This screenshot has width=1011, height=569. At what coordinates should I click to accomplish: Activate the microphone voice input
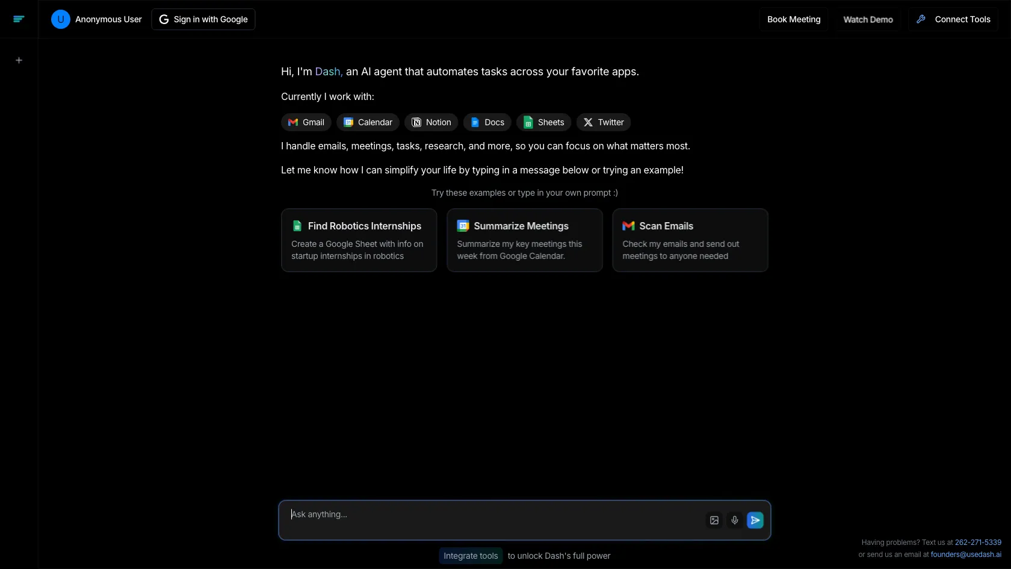coord(735,520)
